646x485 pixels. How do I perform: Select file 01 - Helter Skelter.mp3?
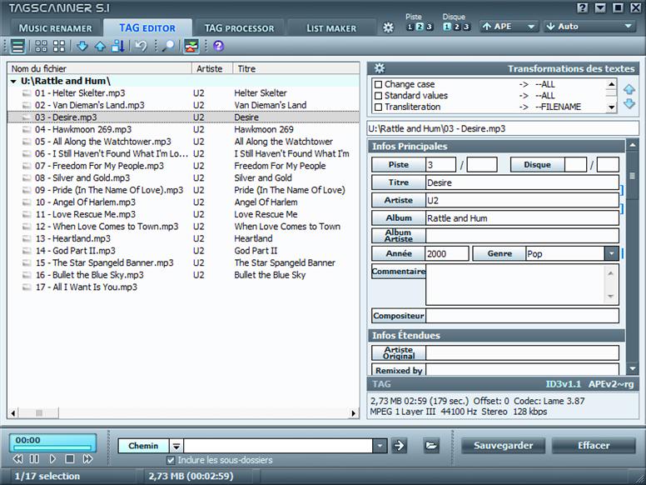pyautogui.click(x=80, y=93)
